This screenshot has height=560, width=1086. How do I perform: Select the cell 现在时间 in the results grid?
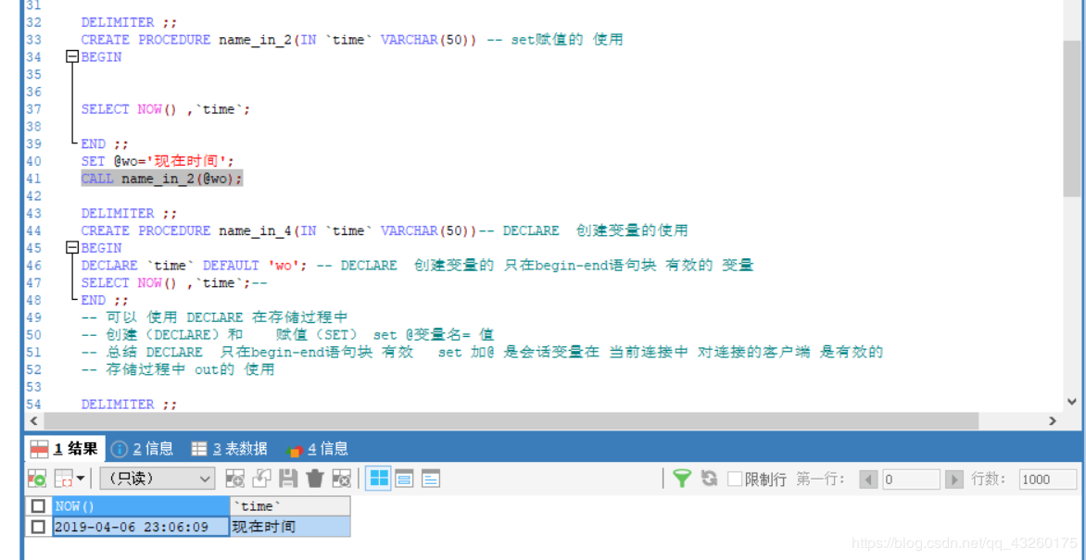(x=289, y=527)
